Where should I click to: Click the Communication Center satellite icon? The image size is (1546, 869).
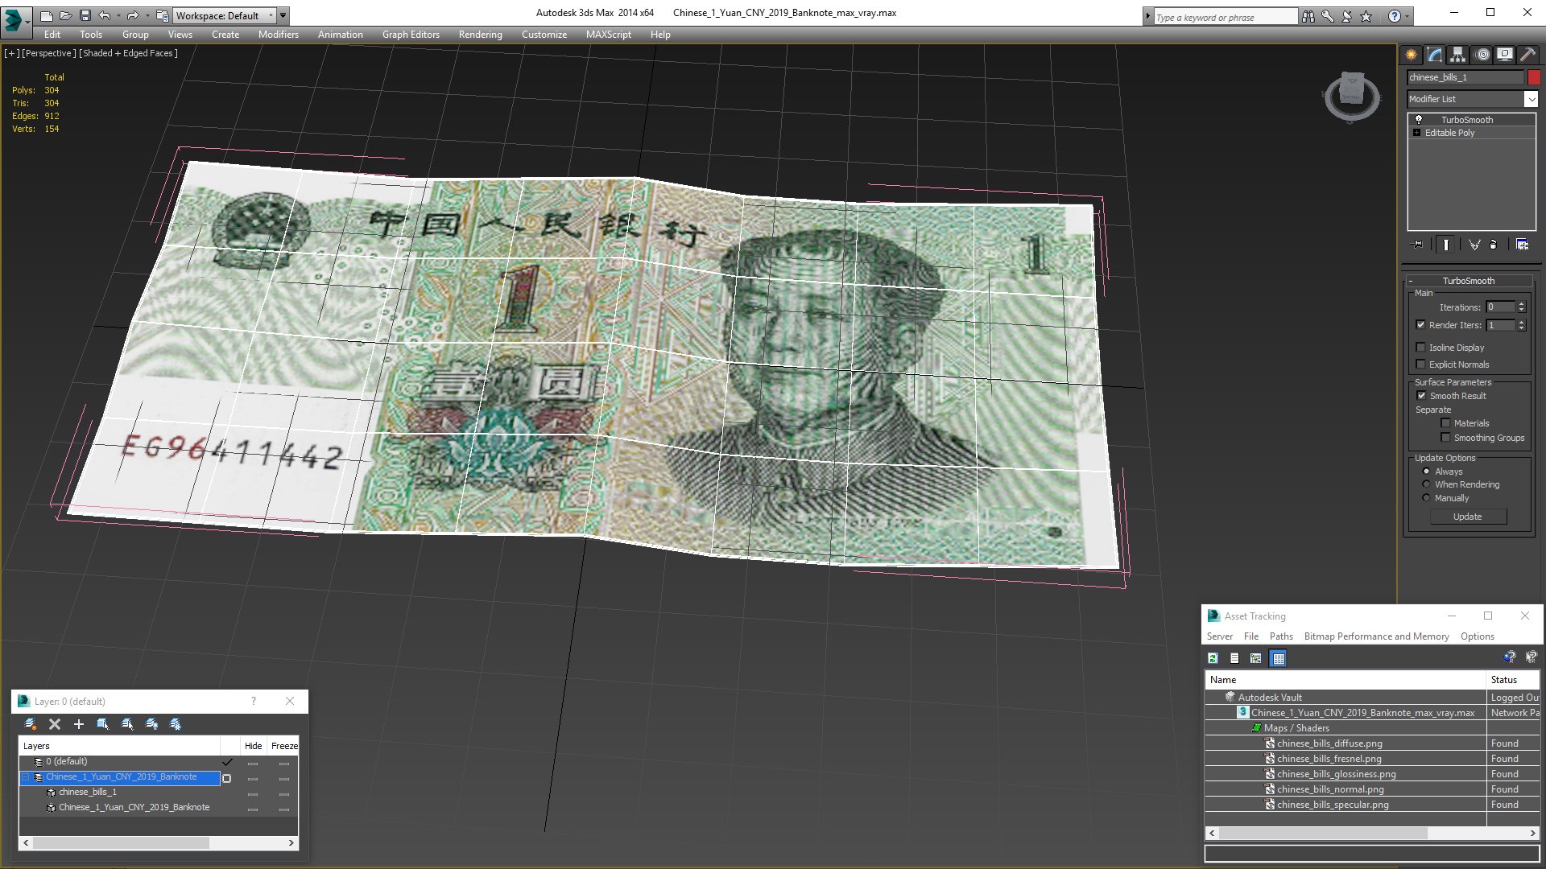(x=1347, y=16)
